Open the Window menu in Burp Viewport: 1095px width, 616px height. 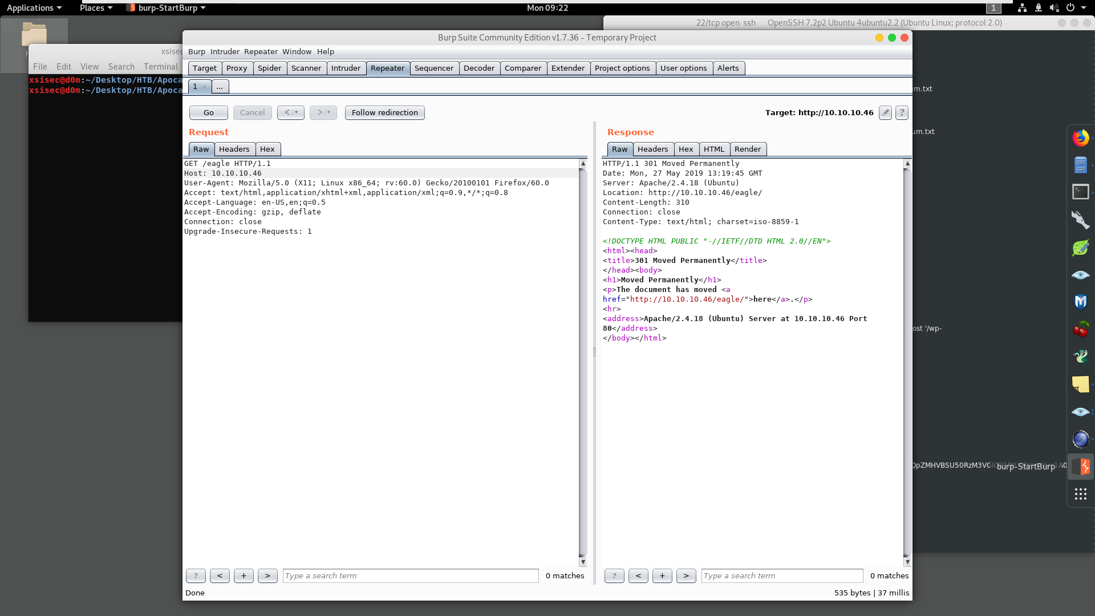click(x=297, y=52)
